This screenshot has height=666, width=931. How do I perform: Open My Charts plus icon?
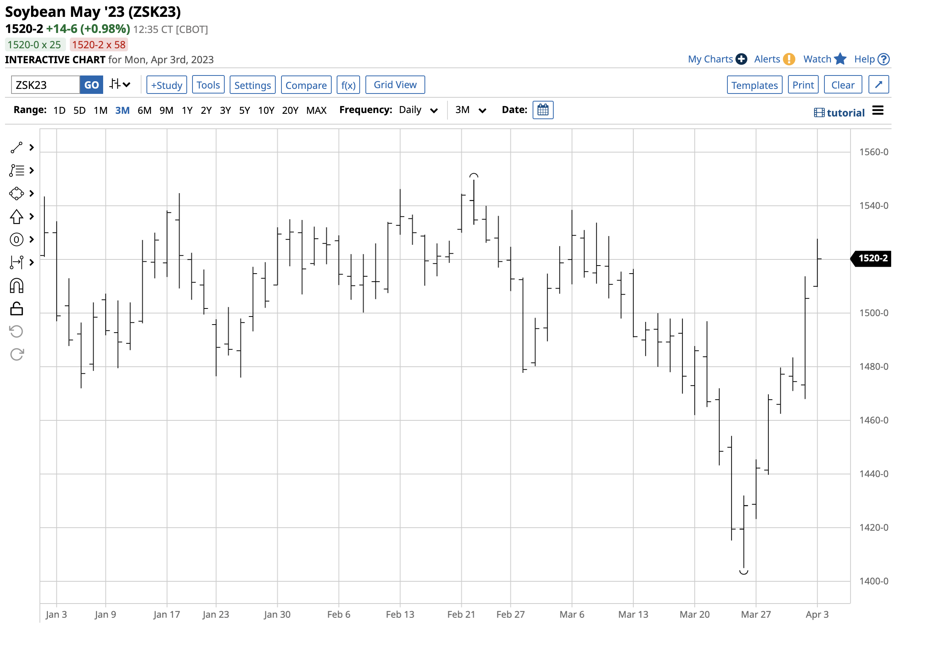[x=741, y=59]
